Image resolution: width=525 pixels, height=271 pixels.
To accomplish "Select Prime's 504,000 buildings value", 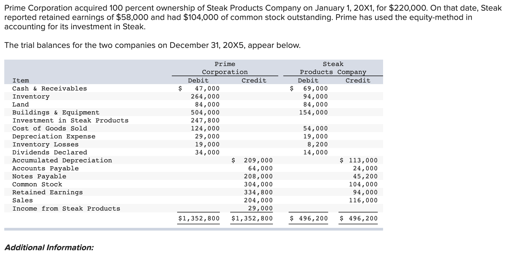I will (x=205, y=112).
